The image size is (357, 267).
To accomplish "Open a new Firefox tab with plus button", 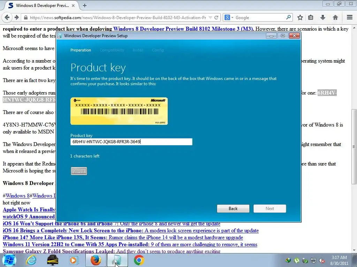I will 85,6.
